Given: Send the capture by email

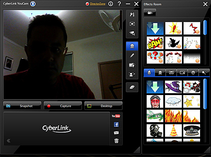Looking at the screenshot, I should pyautogui.click(x=116, y=133).
